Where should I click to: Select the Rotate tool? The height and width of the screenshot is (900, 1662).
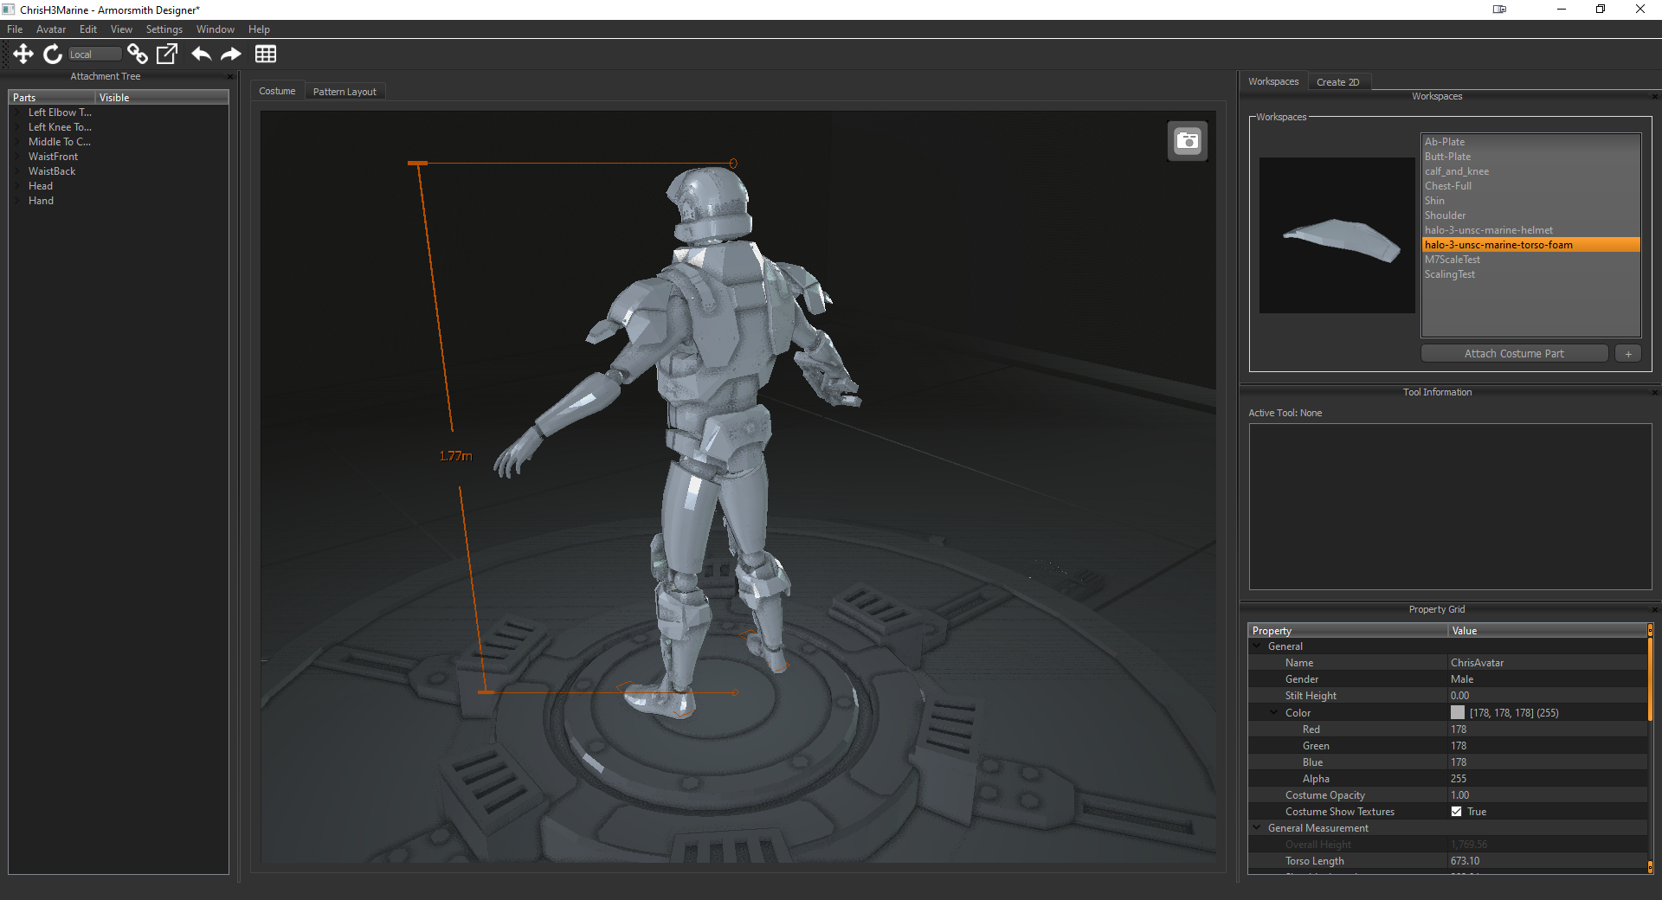click(x=53, y=55)
